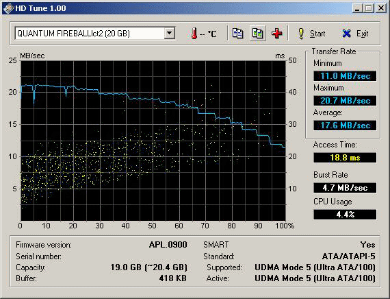
Task: Click the Maximum 20.7 MB/sec readout
Action: tap(345, 101)
